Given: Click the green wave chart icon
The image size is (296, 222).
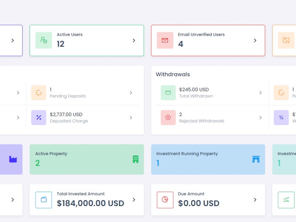Looking at the screenshot, I should [x=286, y=200].
